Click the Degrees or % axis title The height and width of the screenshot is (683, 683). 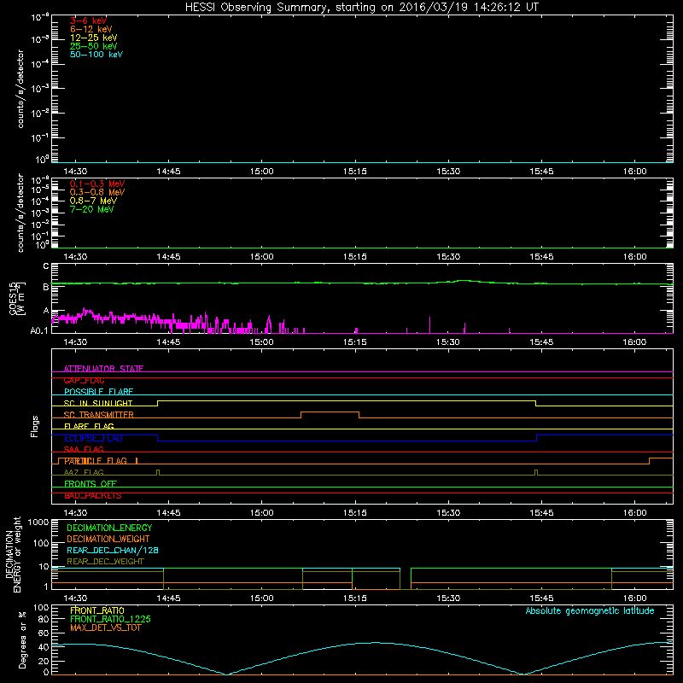coord(22,639)
